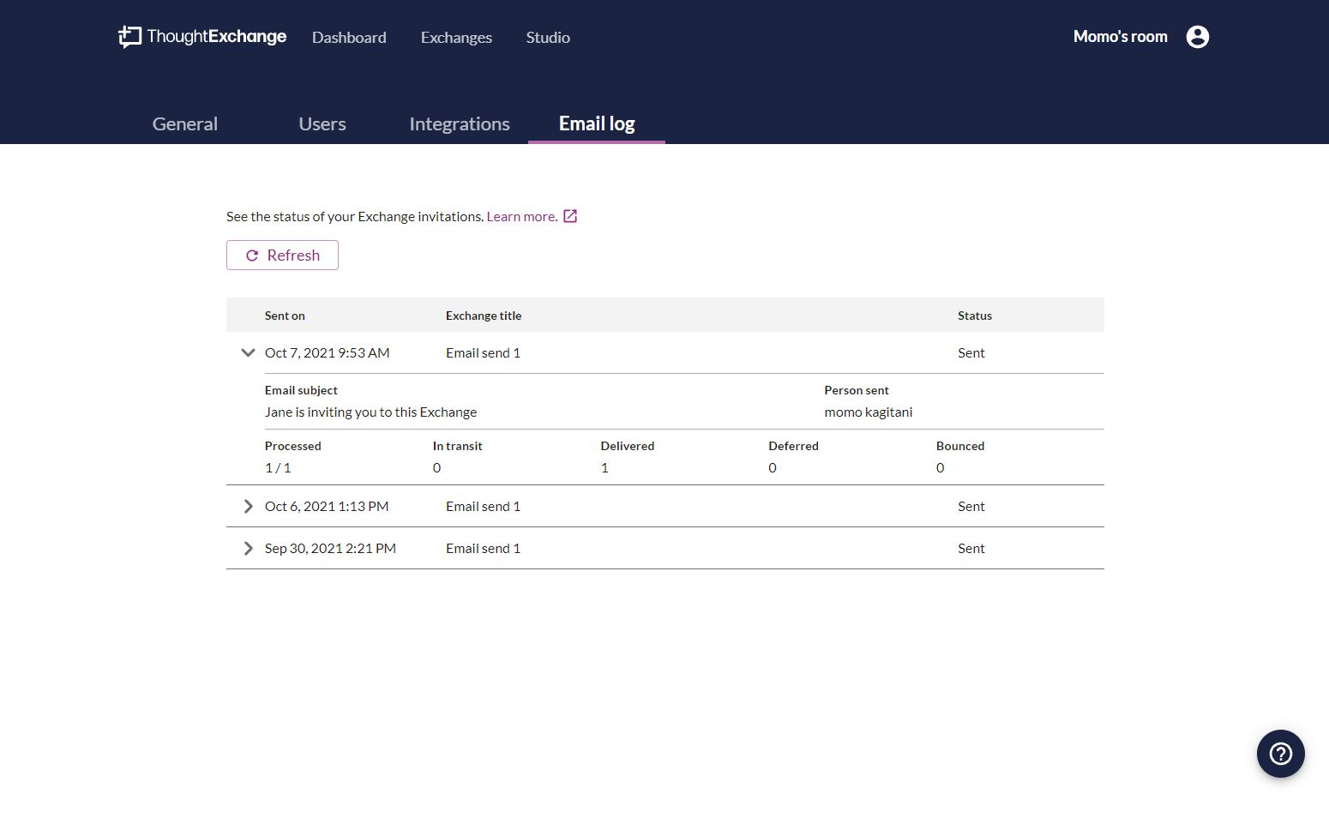Collapse the Oct 7, 2021 email row

248,352
